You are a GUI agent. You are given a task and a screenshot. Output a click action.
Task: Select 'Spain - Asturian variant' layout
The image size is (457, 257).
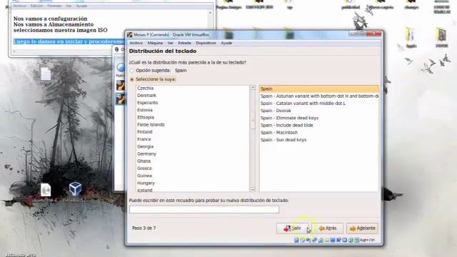click(x=319, y=96)
